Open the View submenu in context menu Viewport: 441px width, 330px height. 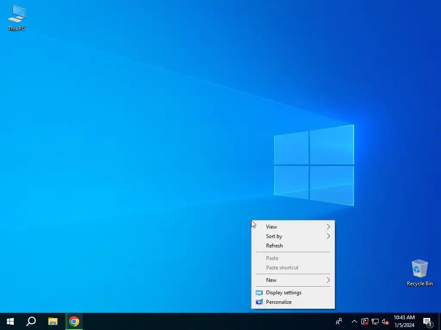(293, 227)
